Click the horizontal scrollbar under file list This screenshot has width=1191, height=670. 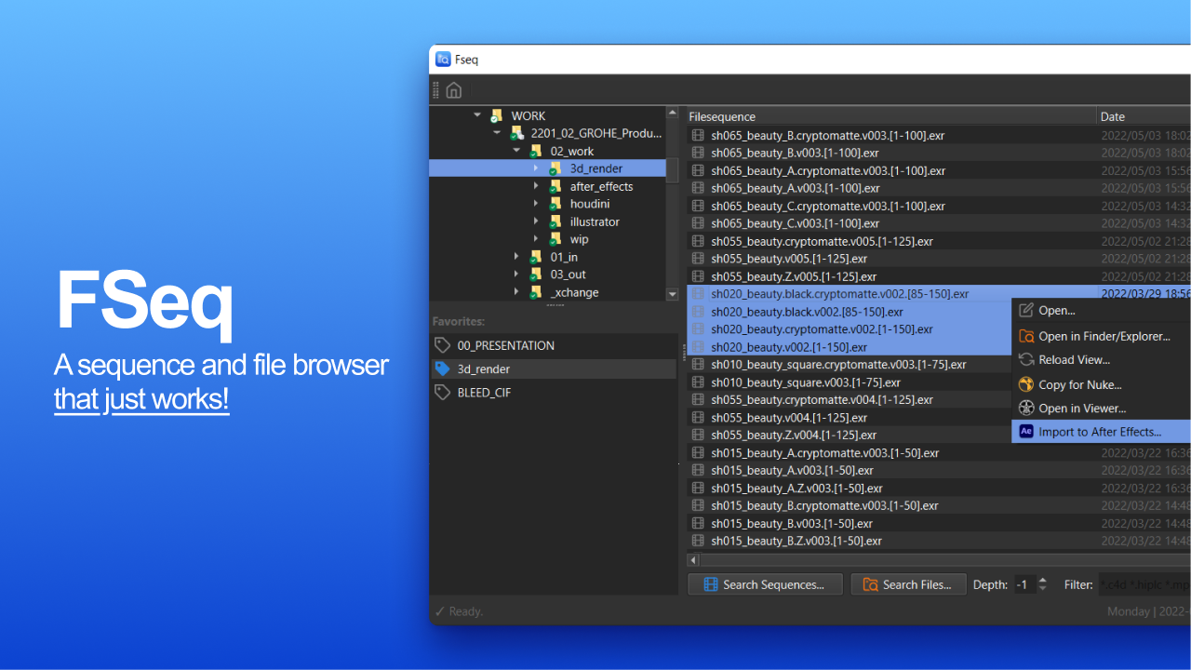(x=930, y=560)
